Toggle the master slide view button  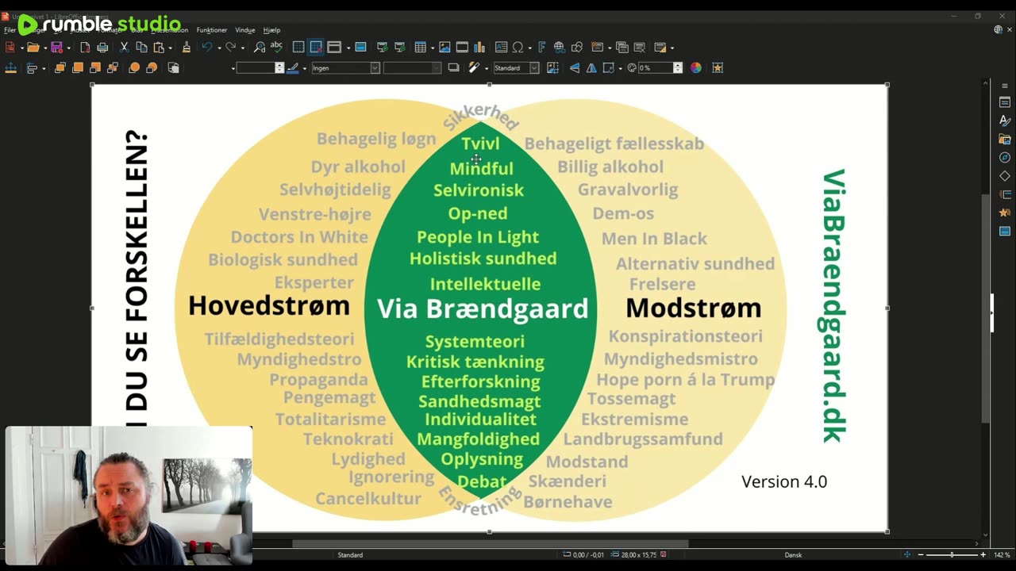tap(360, 48)
